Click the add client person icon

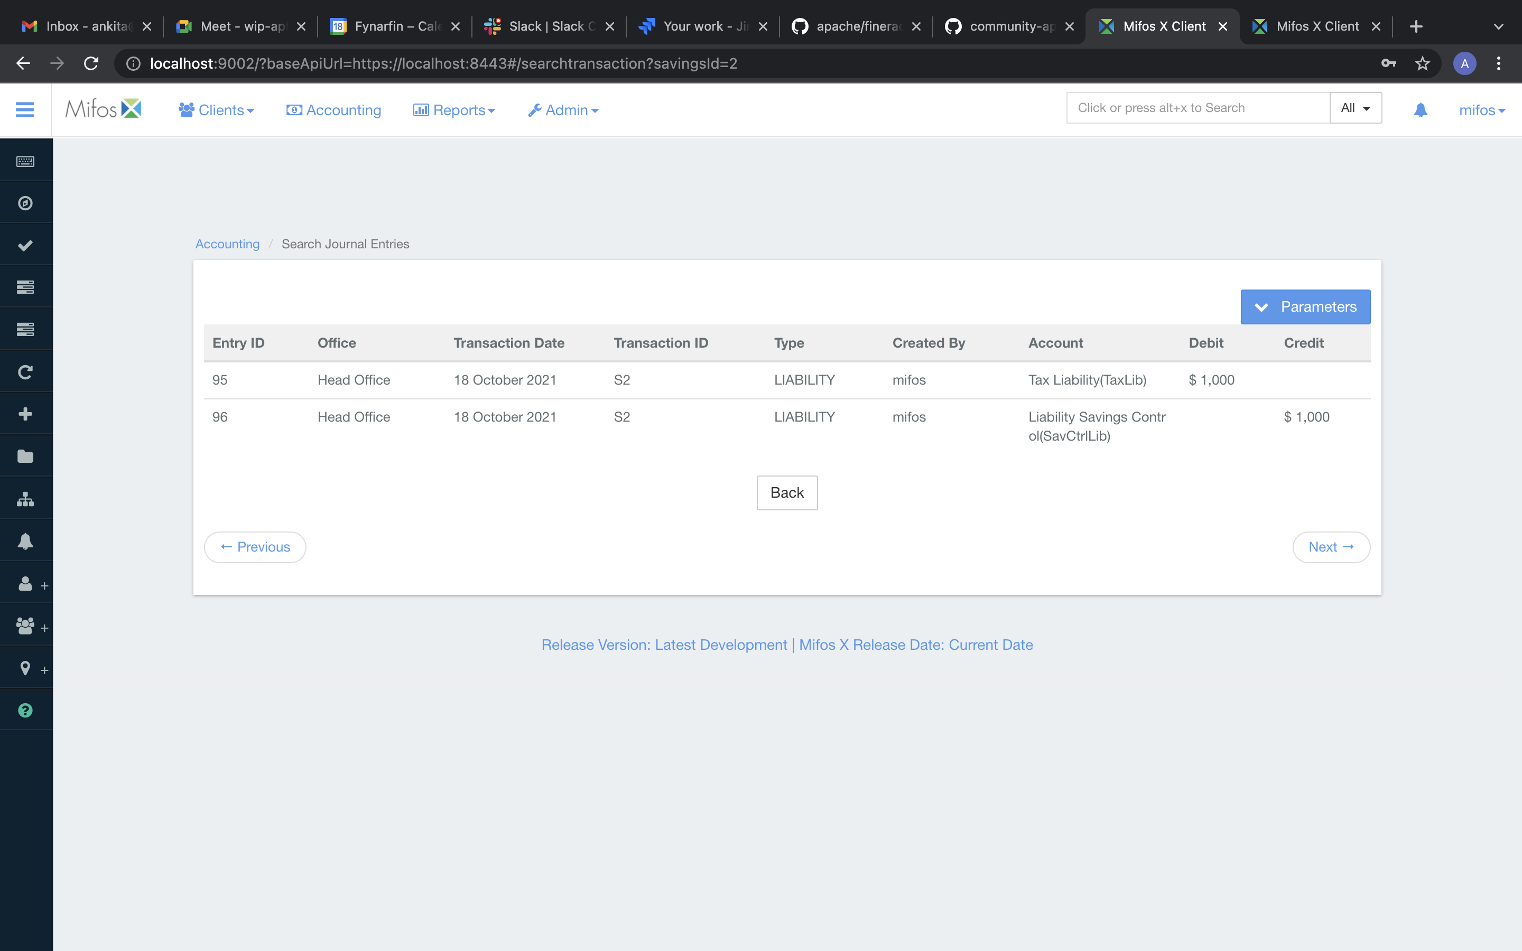click(x=26, y=584)
